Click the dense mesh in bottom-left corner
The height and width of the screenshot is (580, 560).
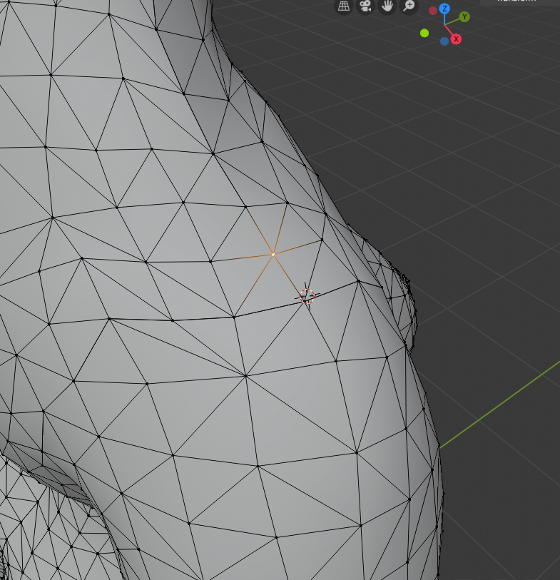coord(36,528)
